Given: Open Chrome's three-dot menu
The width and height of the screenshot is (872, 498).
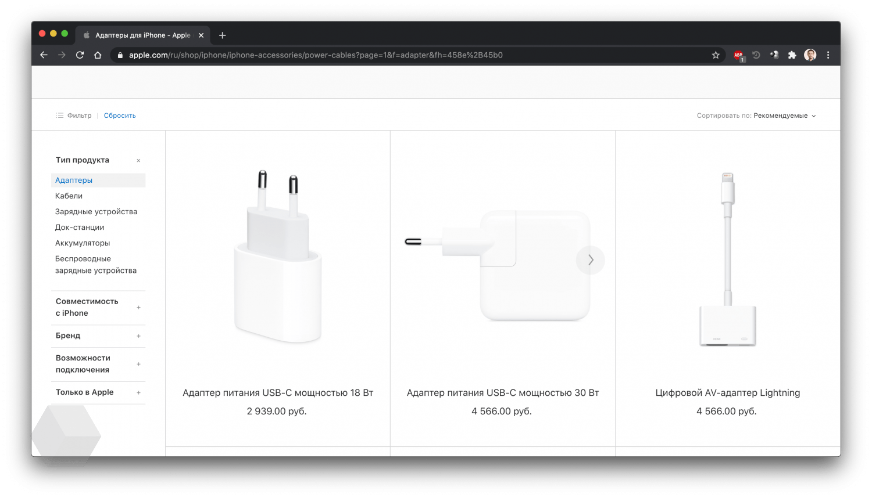Looking at the screenshot, I should point(828,55).
